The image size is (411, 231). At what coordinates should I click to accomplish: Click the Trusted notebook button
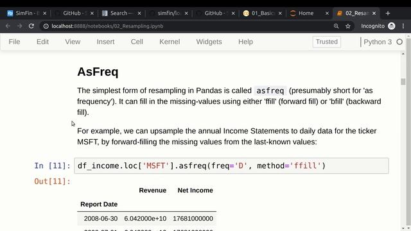327,42
